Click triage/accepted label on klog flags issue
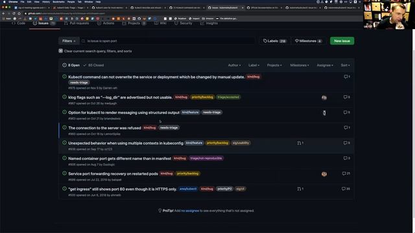Screen dimensions: 415x233 tap(228, 97)
